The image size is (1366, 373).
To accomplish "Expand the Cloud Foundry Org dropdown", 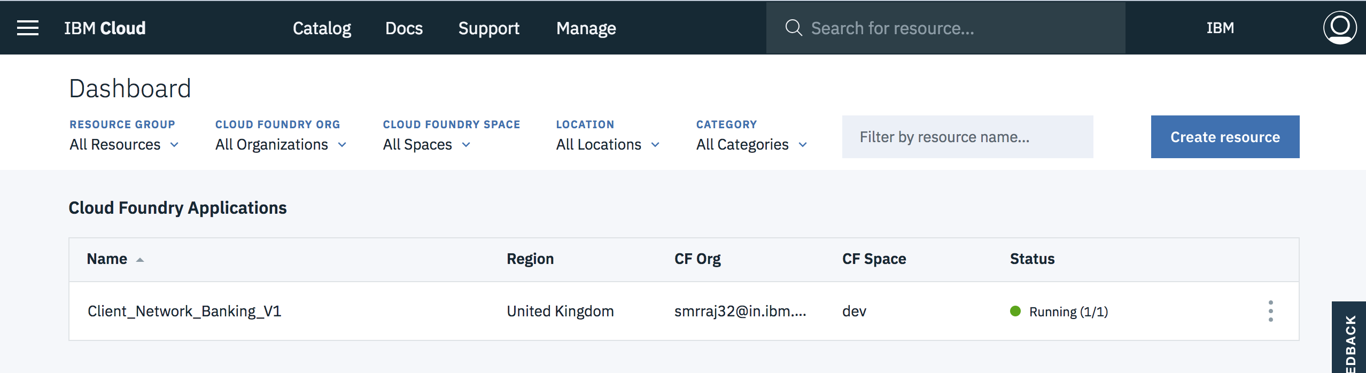I will (x=281, y=144).
